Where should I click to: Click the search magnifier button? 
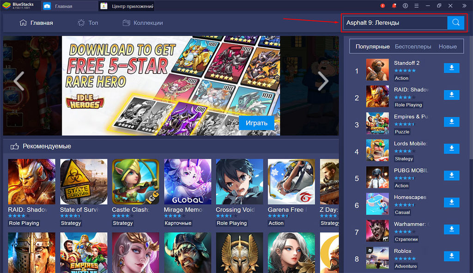click(x=455, y=23)
